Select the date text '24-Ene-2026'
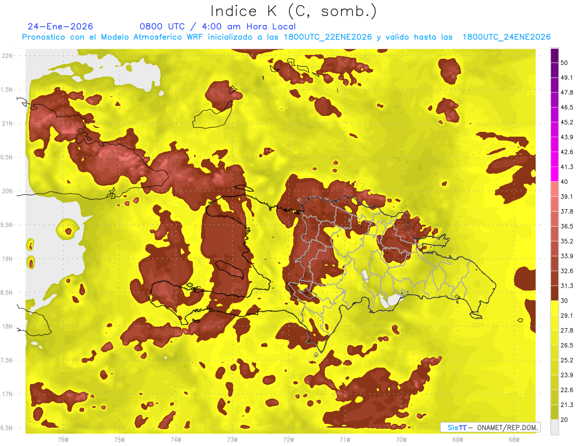The width and height of the screenshot is (577, 446). (61, 26)
